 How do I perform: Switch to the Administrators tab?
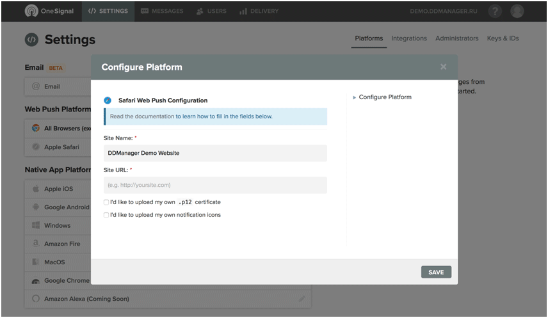click(x=457, y=38)
